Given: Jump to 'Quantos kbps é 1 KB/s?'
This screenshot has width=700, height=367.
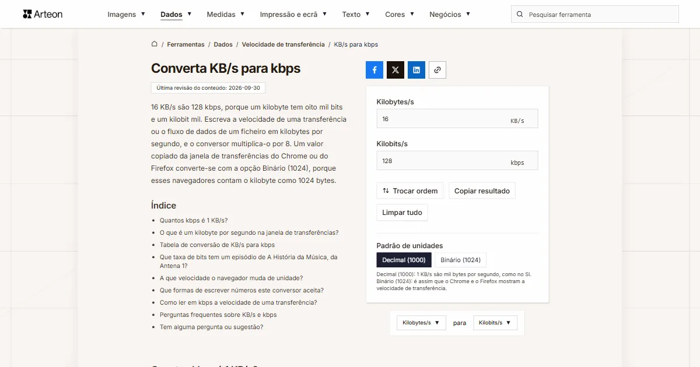Looking at the screenshot, I should point(194,220).
